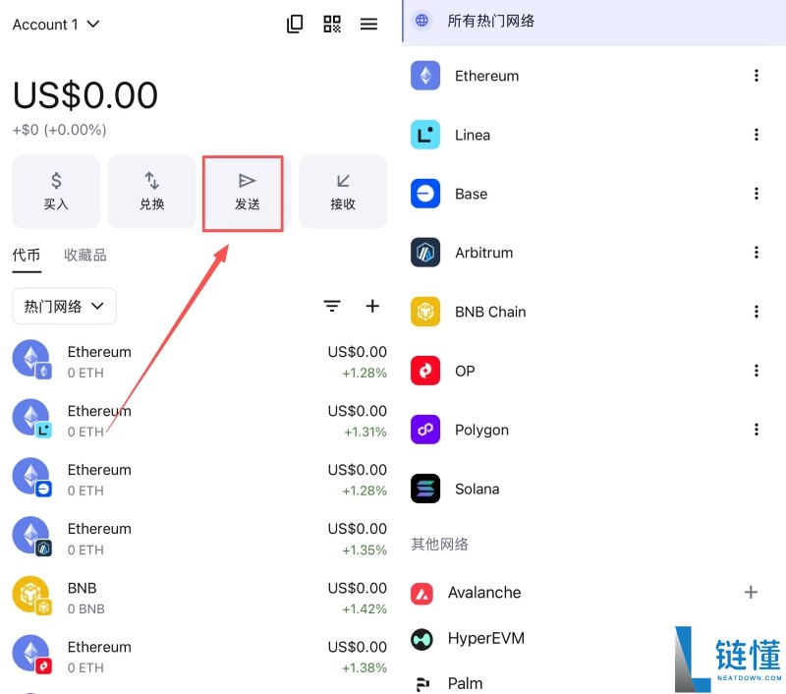Tap the 兑换 swap button
The height and width of the screenshot is (694, 786).
[x=152, y=192]
